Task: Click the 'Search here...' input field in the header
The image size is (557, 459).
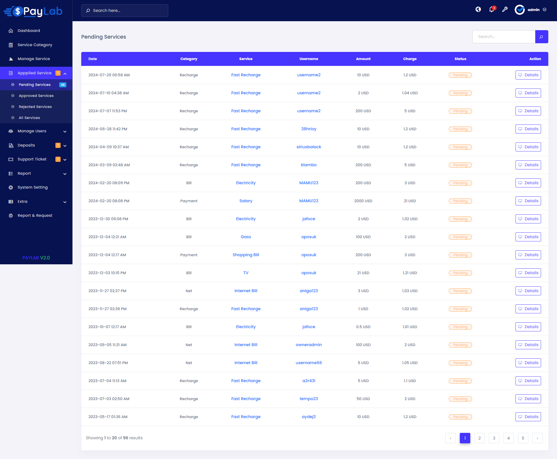Action: 125,10
